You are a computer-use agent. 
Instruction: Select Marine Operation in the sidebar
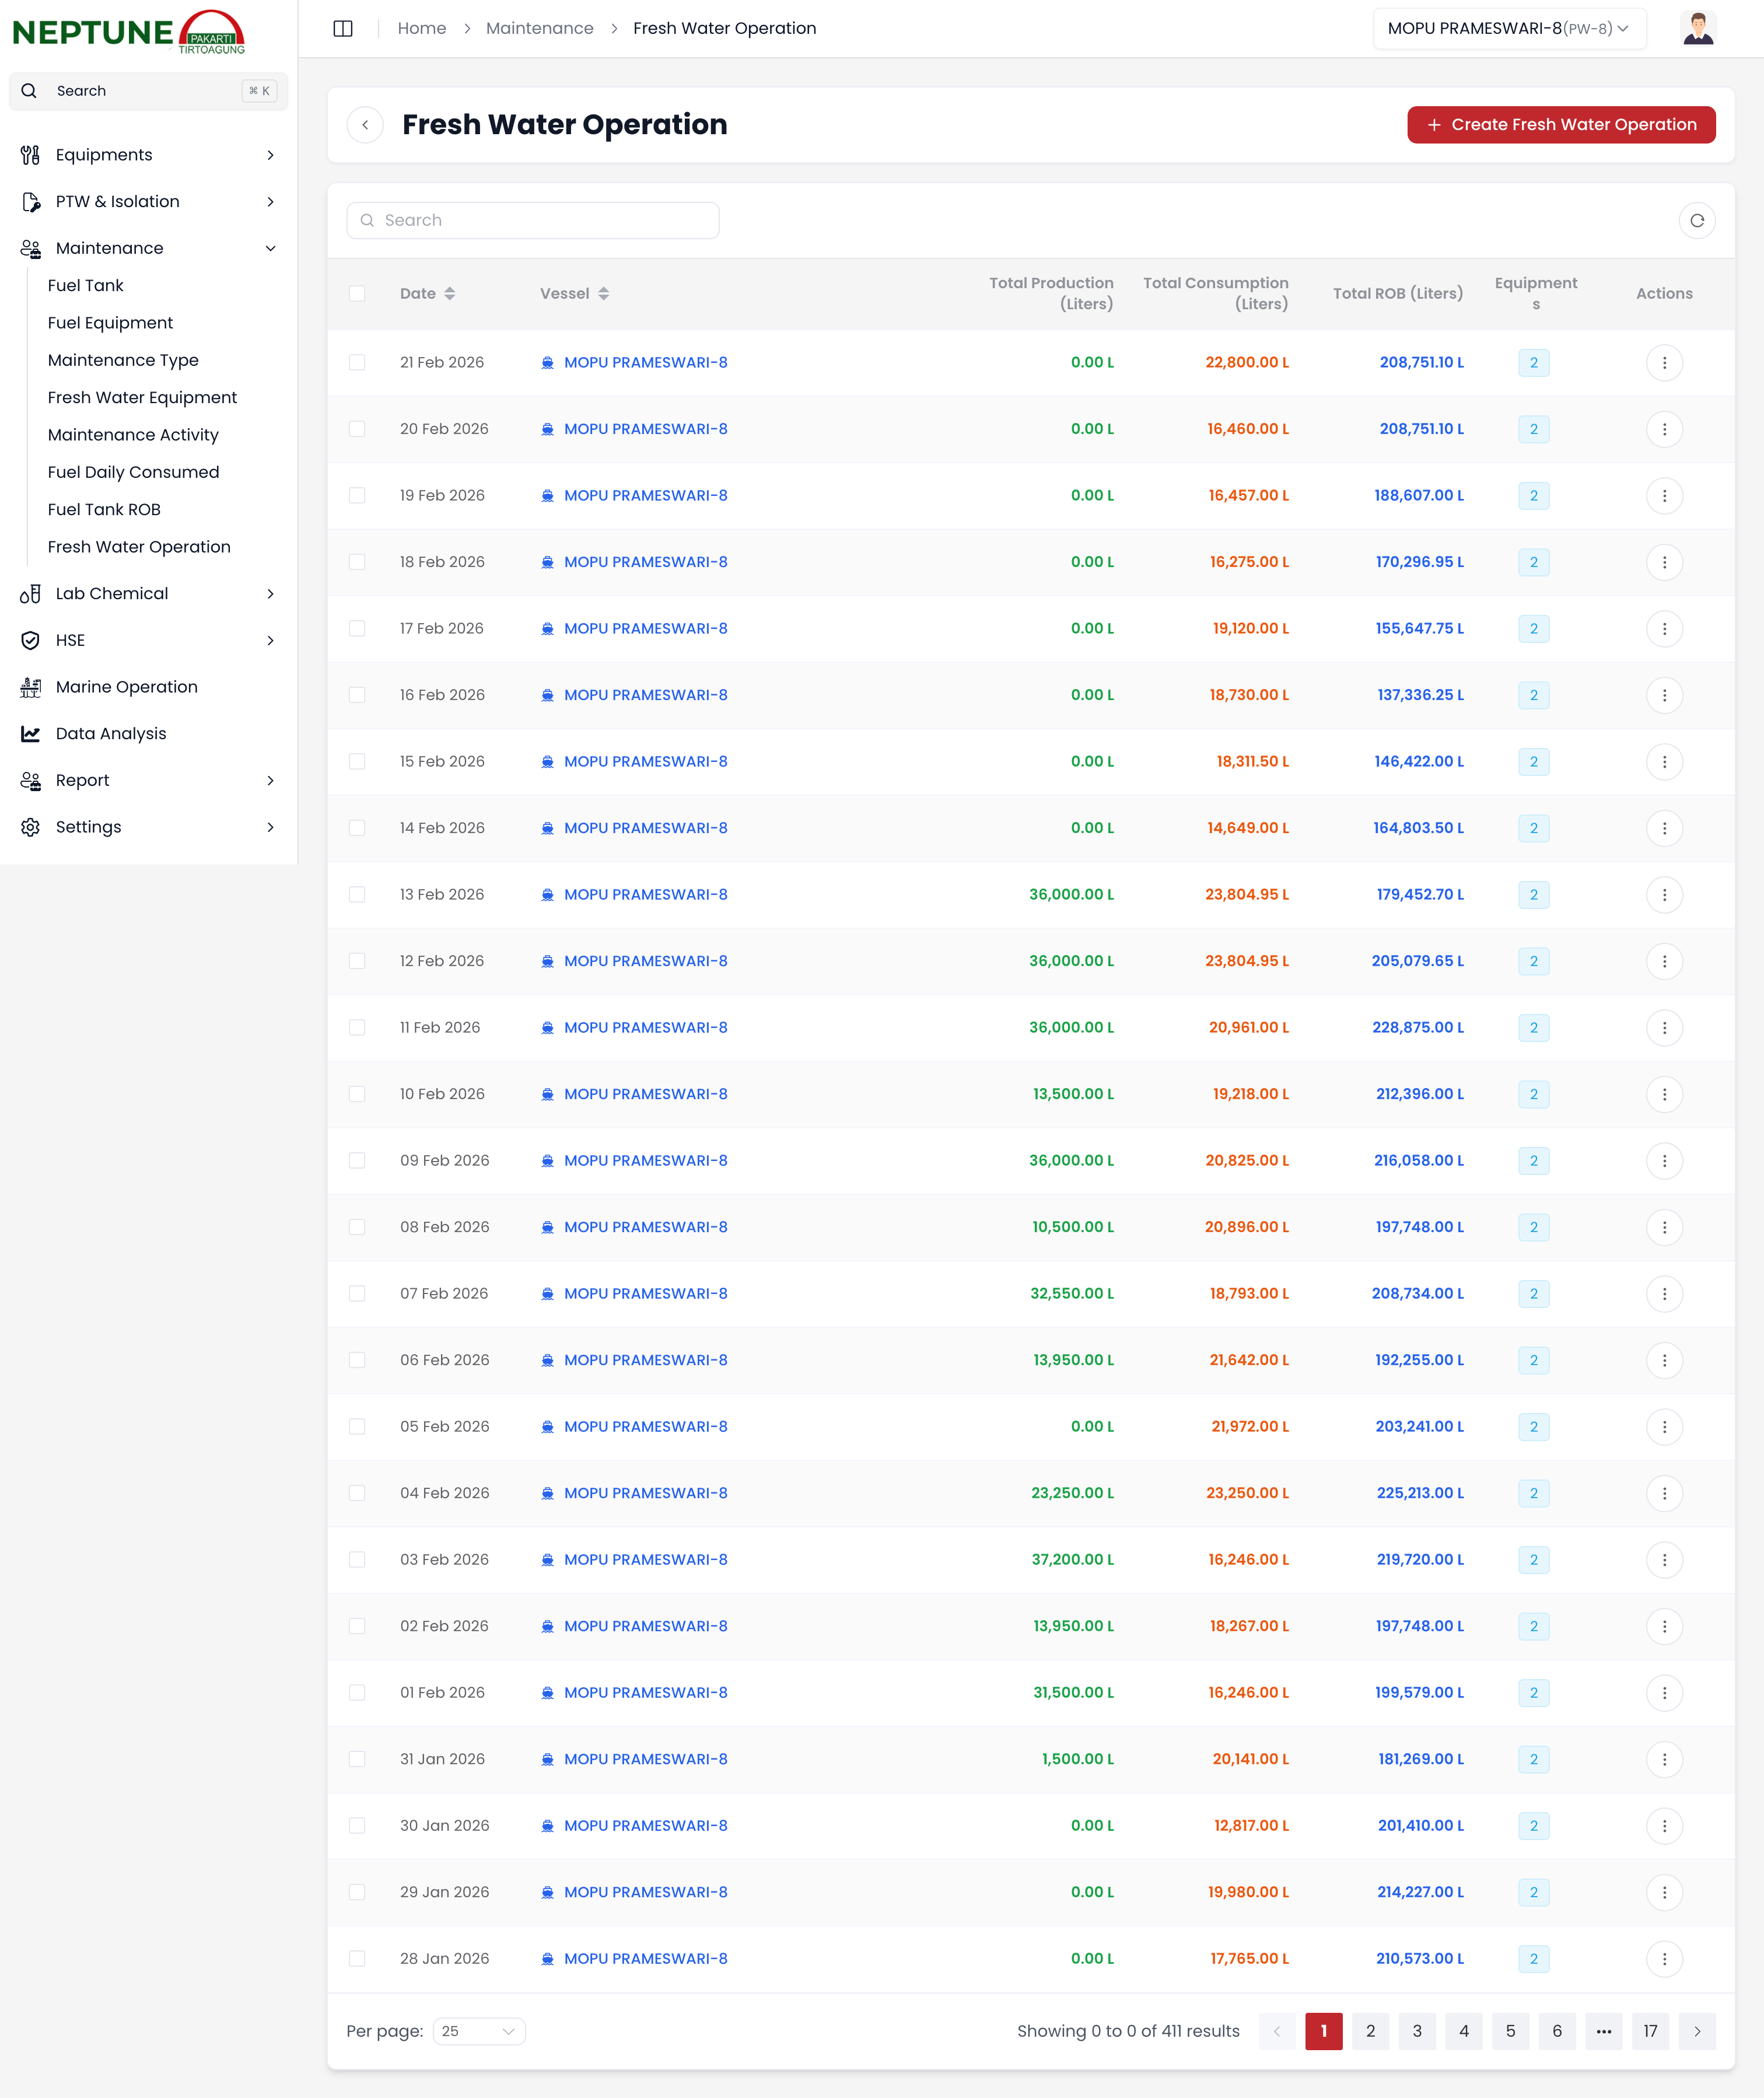coord(127,687)
